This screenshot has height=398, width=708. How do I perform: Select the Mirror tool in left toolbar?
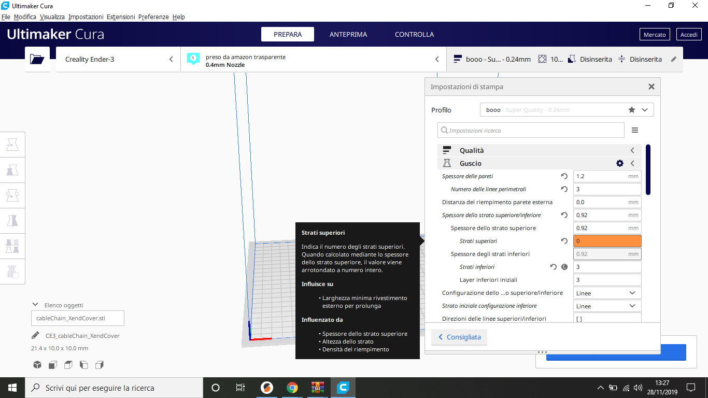[12, 221]
